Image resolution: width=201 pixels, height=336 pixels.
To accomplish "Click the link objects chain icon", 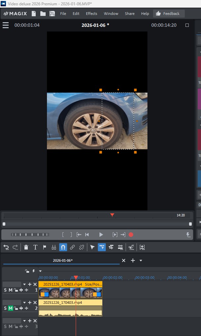I will click(72, 247).
